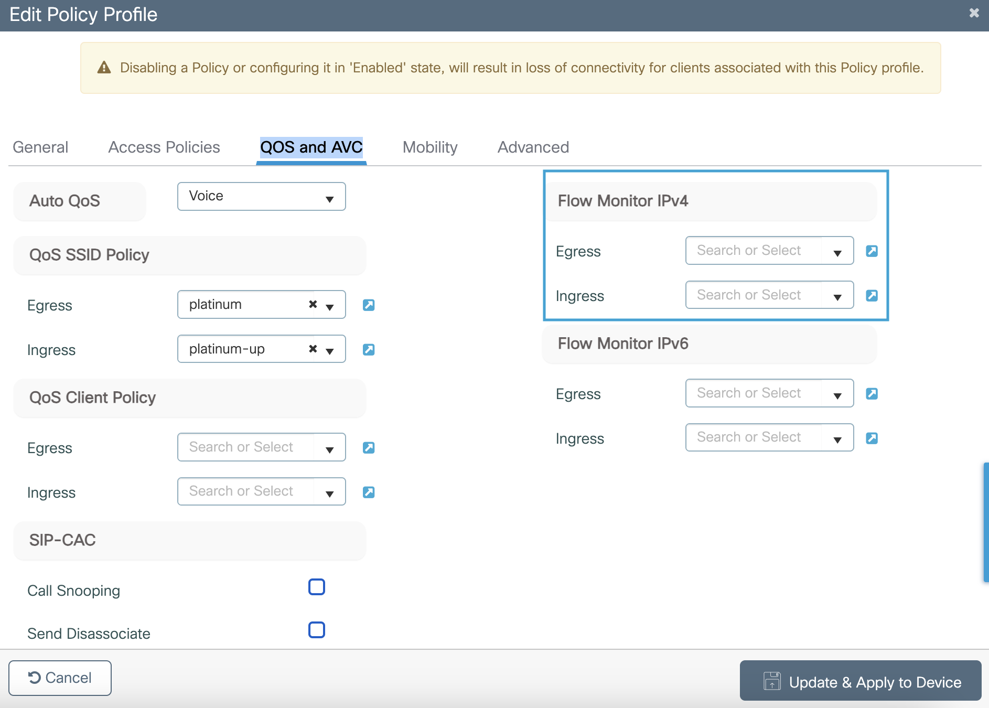The width and height of the screenshot is (989, 708).
Task: Click link icon next to QoS Client Egress
Action: pos(369,447)
